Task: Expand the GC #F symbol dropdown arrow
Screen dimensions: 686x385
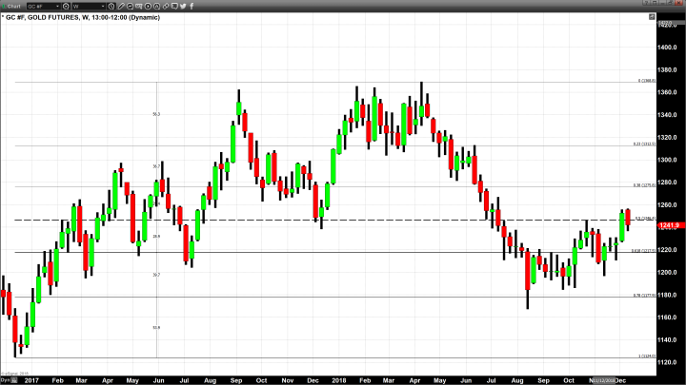Action: point(58,6)
